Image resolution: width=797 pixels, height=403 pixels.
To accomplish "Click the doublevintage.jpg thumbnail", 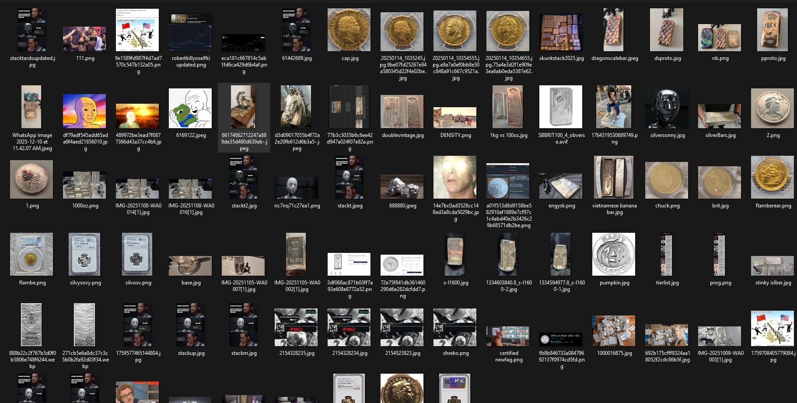I will click(402, 112).
